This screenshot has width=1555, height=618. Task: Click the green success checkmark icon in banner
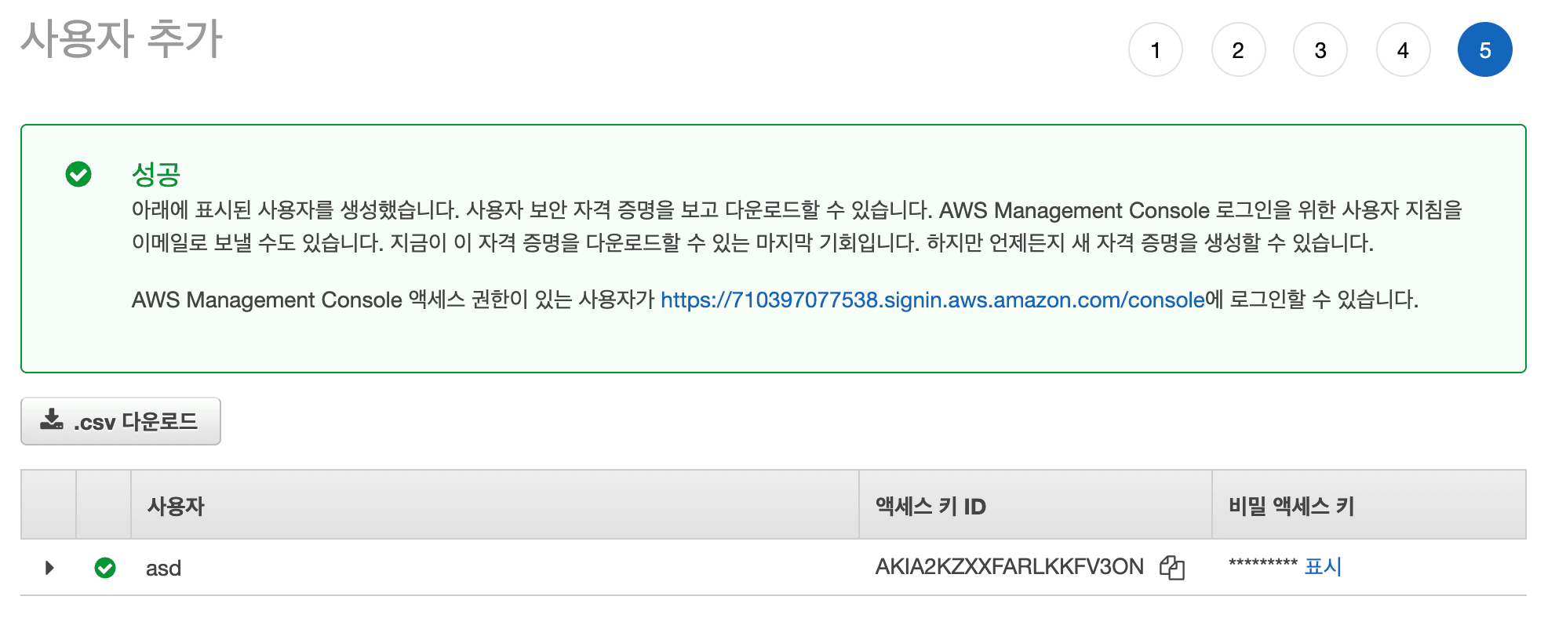78,174
